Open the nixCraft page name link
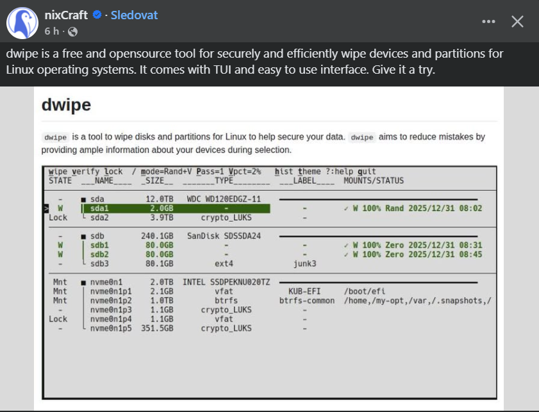 [67, 15]
